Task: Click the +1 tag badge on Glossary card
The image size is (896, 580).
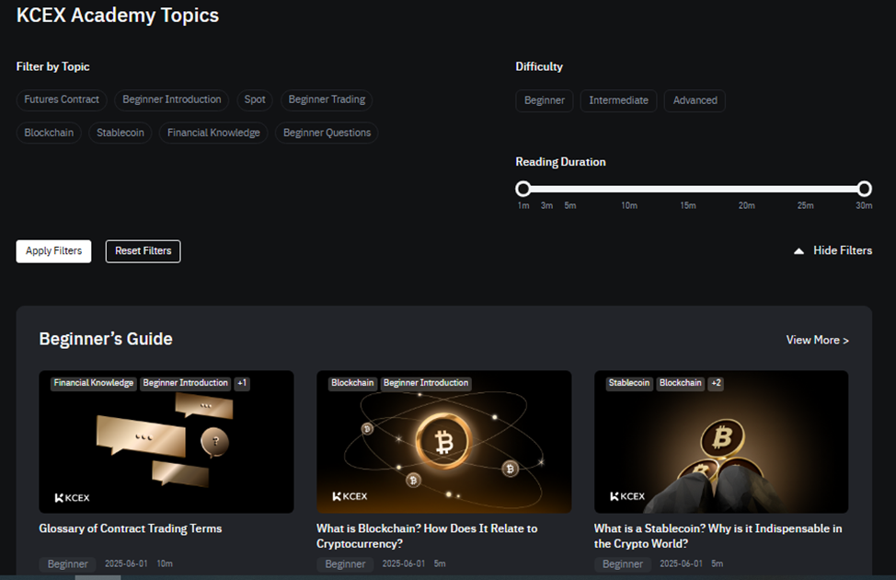Action: 242,383
